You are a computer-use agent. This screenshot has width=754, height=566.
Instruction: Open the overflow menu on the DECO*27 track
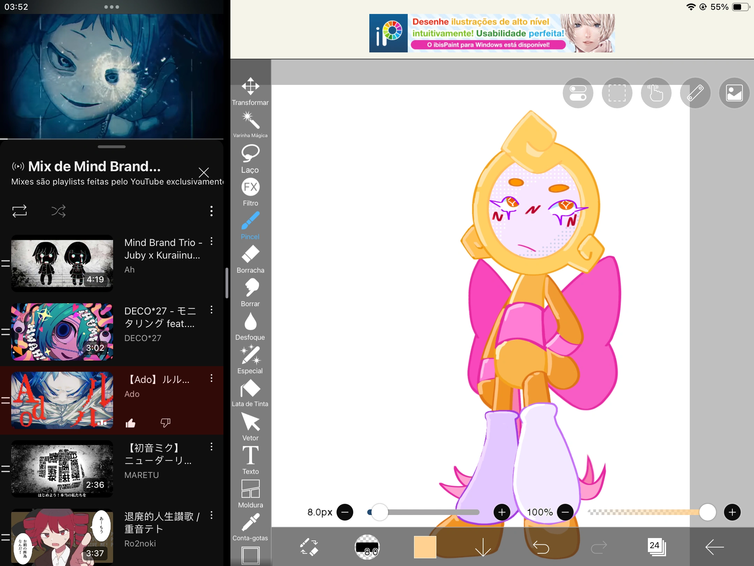tap(212, 310)
